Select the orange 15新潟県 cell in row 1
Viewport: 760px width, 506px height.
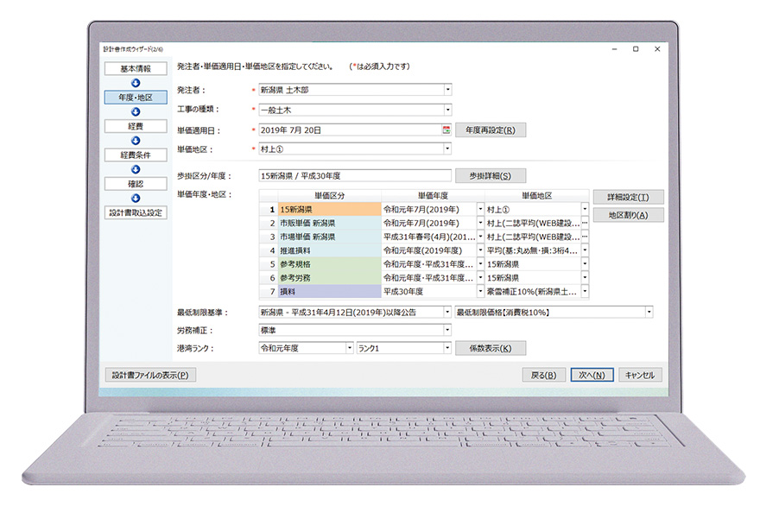tap(328, 209)
